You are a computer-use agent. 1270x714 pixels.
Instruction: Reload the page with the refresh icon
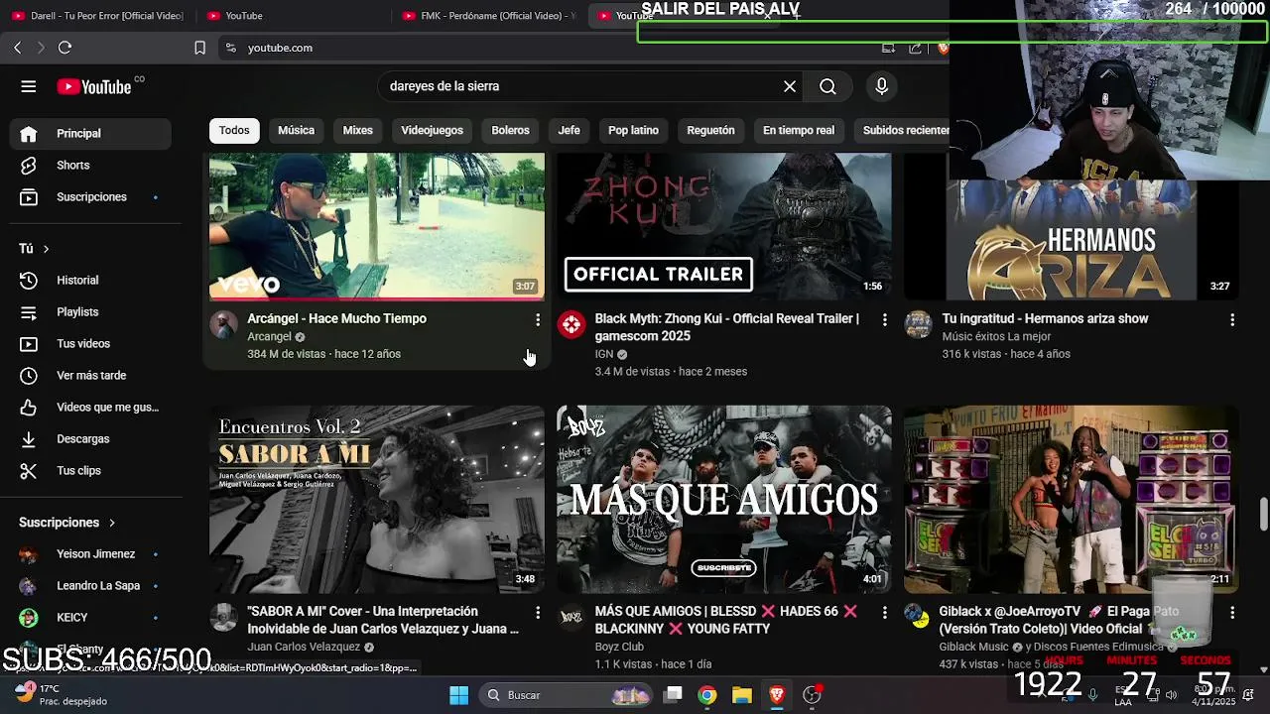tap(64, 48)
